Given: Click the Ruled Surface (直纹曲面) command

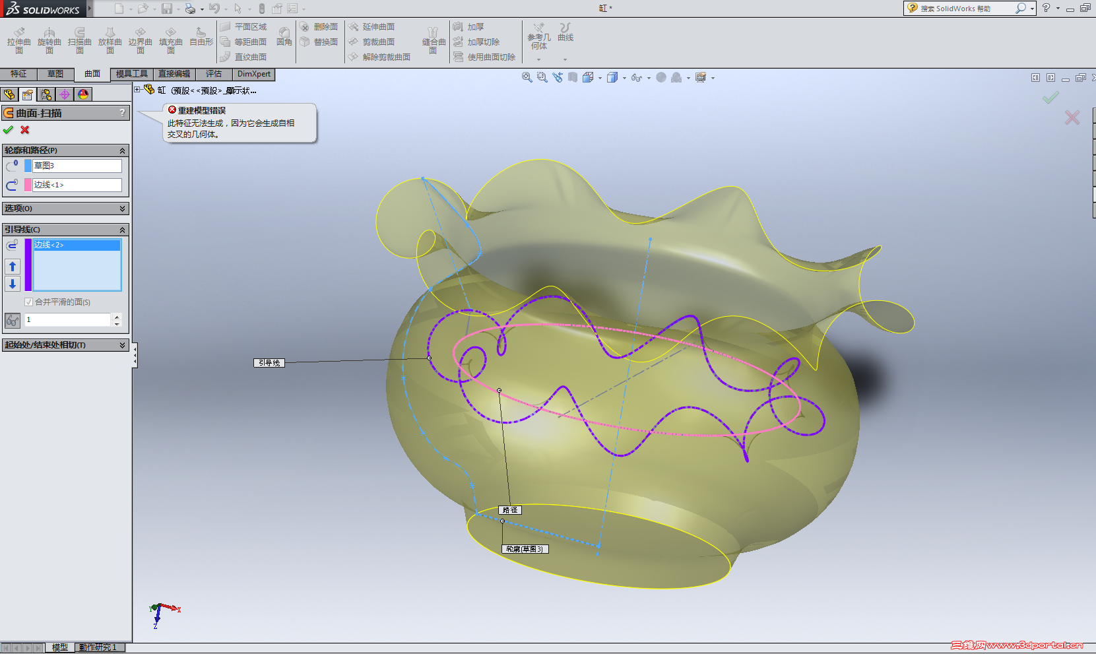Looking at the screenshot, I should pyautogui.click(x=243, y=57).
